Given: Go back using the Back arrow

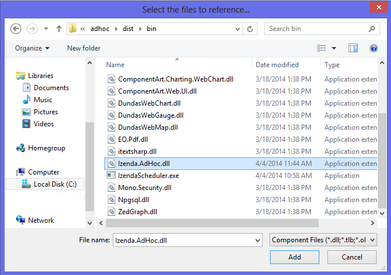Looking at the screenshot, I should pos(15,29).
